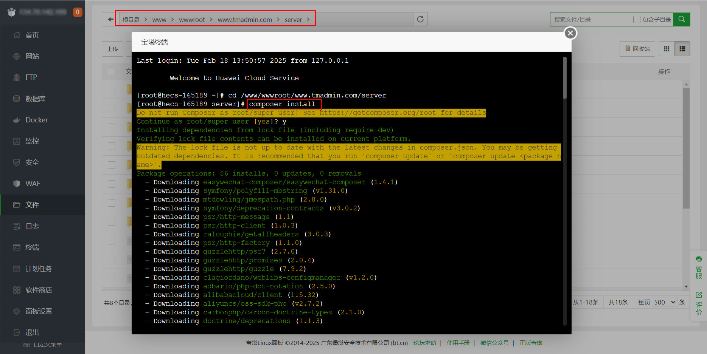Click the 上传 upload button
The width and height of the screenshot is (707, 354).
113,49
